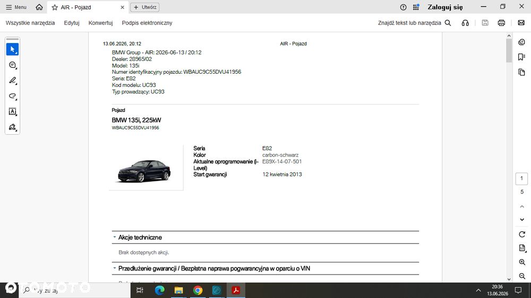
Task: Add a comment with comment tool
Action: pos(13,65)
